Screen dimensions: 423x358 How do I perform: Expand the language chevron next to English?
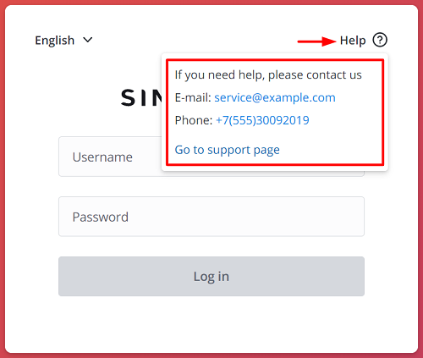point(88,40)
